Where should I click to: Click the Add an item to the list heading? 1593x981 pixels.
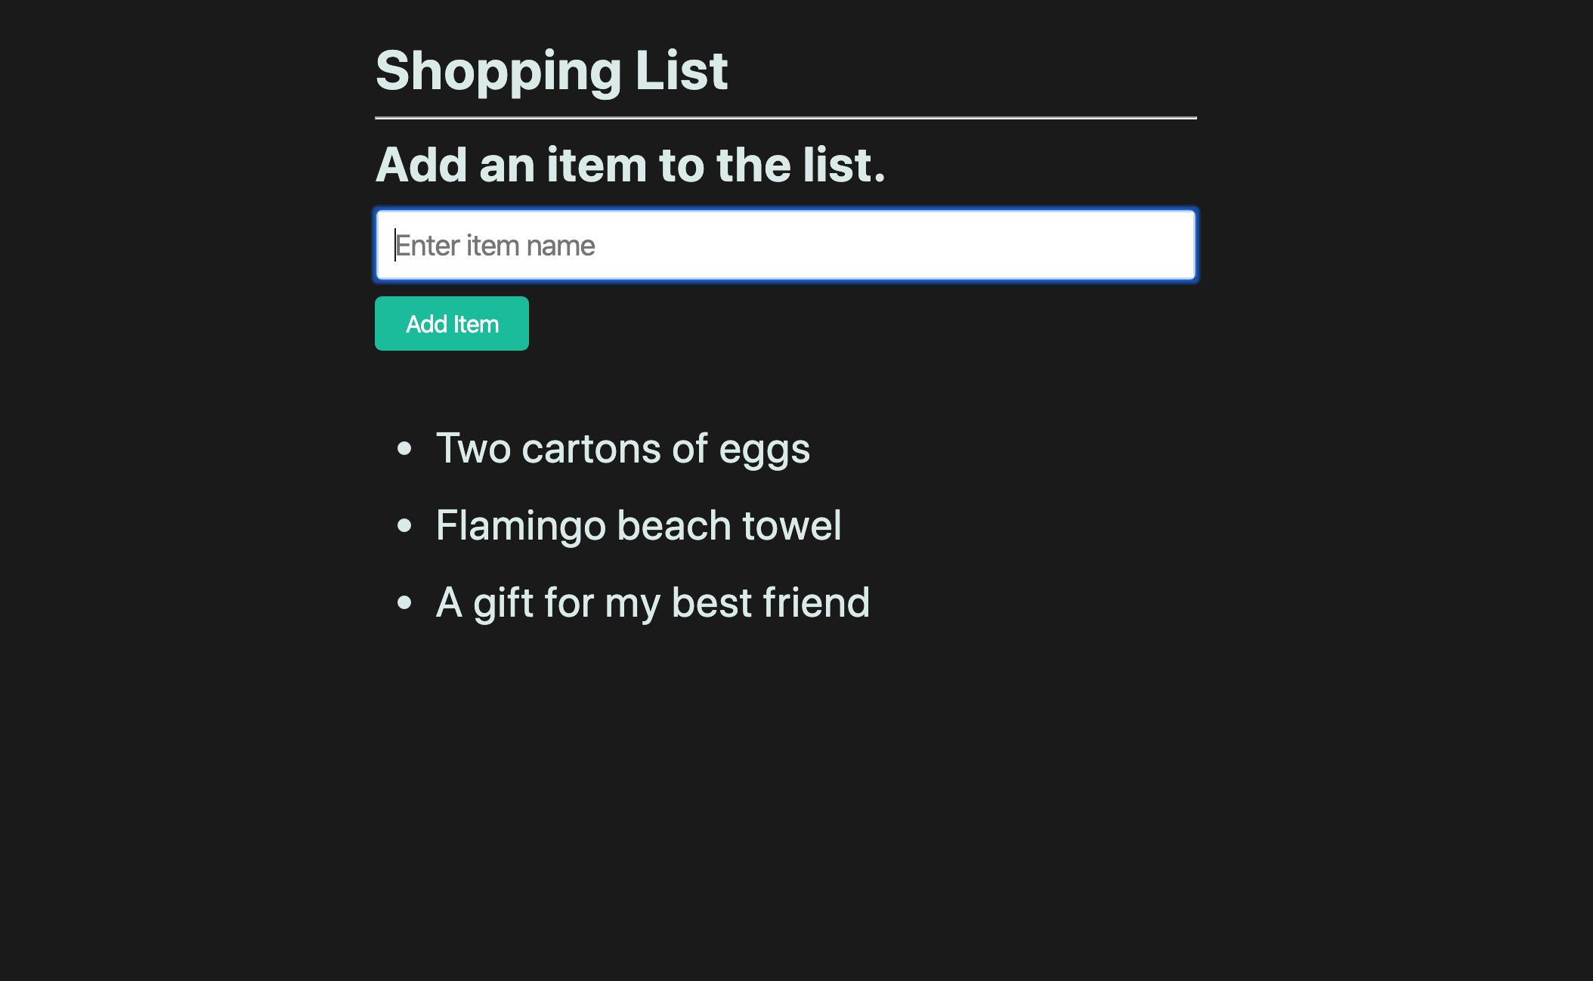click(631, 165)
